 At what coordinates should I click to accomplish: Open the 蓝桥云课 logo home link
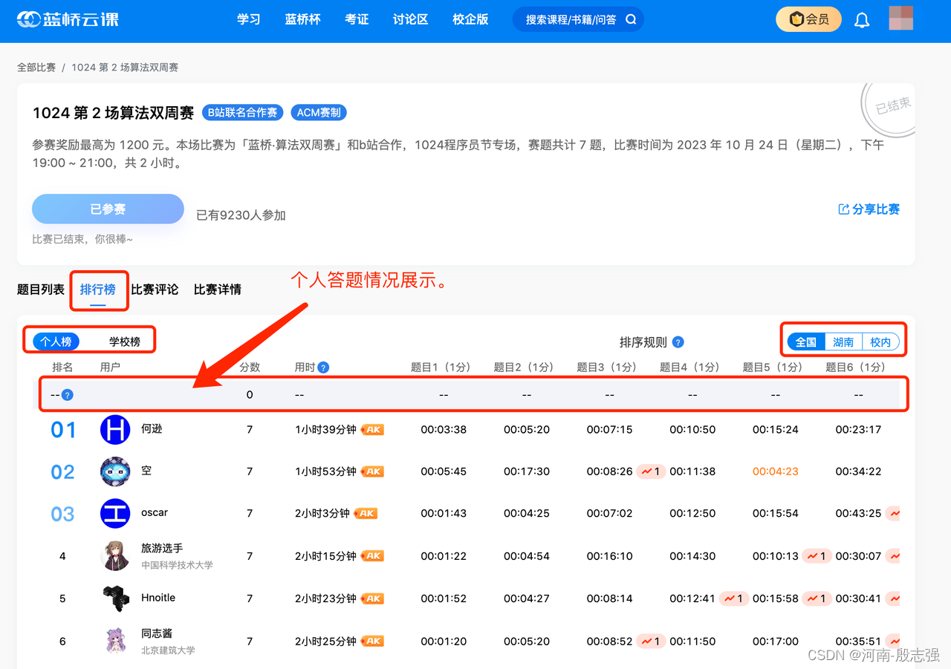tap(68, 19)
